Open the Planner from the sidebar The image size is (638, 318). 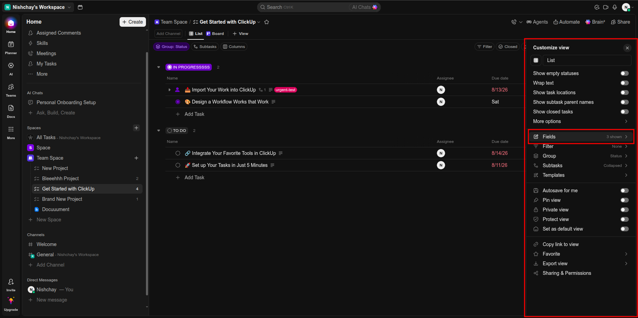click(x=11, y=48)
